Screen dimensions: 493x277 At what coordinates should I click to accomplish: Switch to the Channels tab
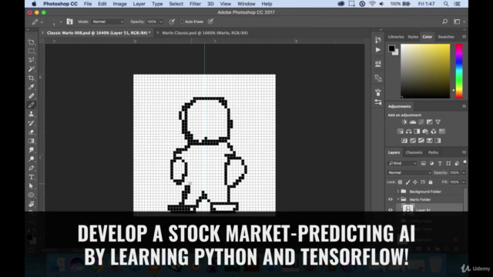click(x=414, y=152)
